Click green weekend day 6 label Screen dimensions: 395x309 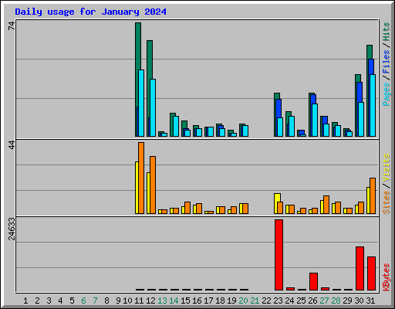click(x=83, y=301)
